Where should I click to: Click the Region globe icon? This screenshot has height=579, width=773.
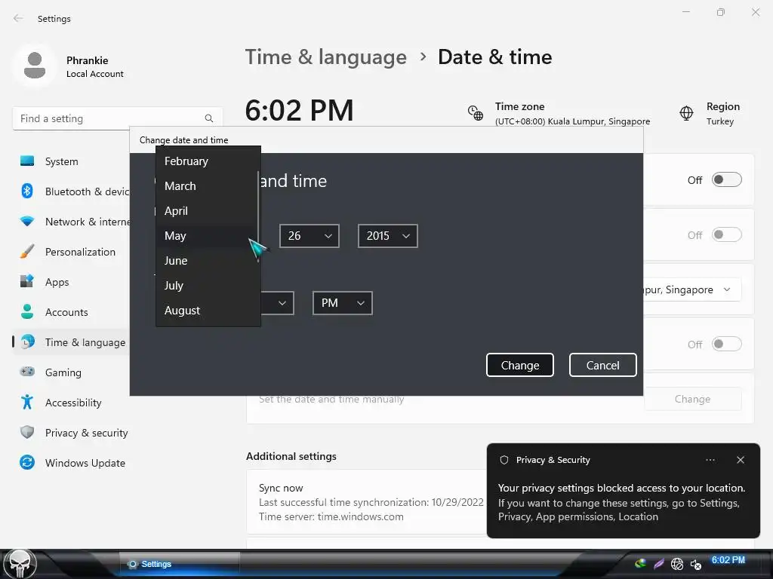tap(686, 113)
